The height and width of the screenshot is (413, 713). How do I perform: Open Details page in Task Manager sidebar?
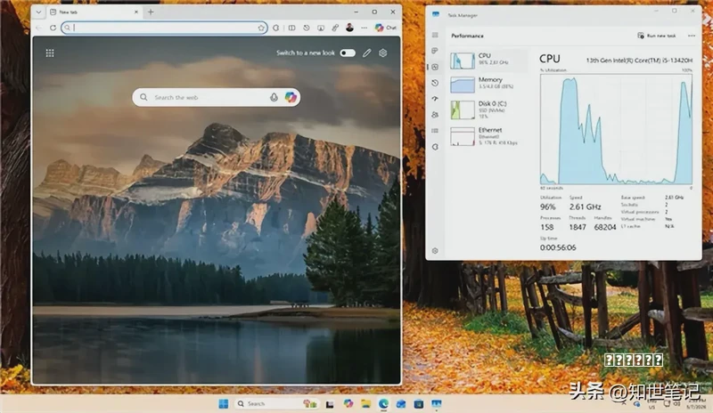pyautogui.click(x=435, y=131)
